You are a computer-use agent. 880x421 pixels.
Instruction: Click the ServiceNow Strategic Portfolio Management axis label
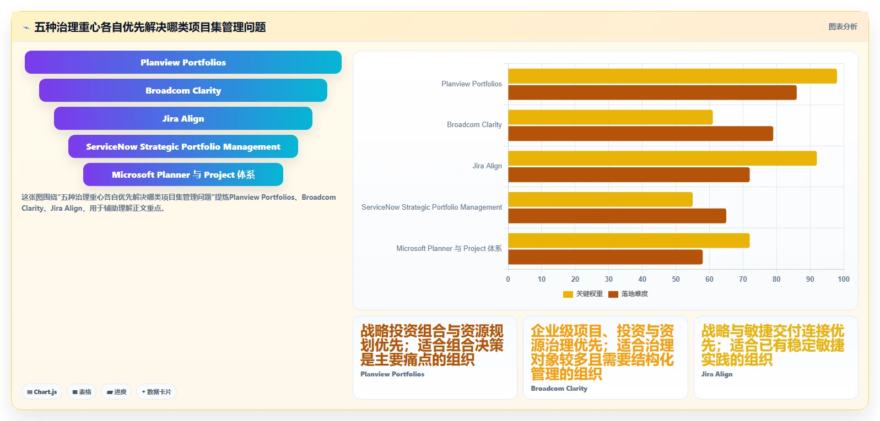[x=431, y=207]
